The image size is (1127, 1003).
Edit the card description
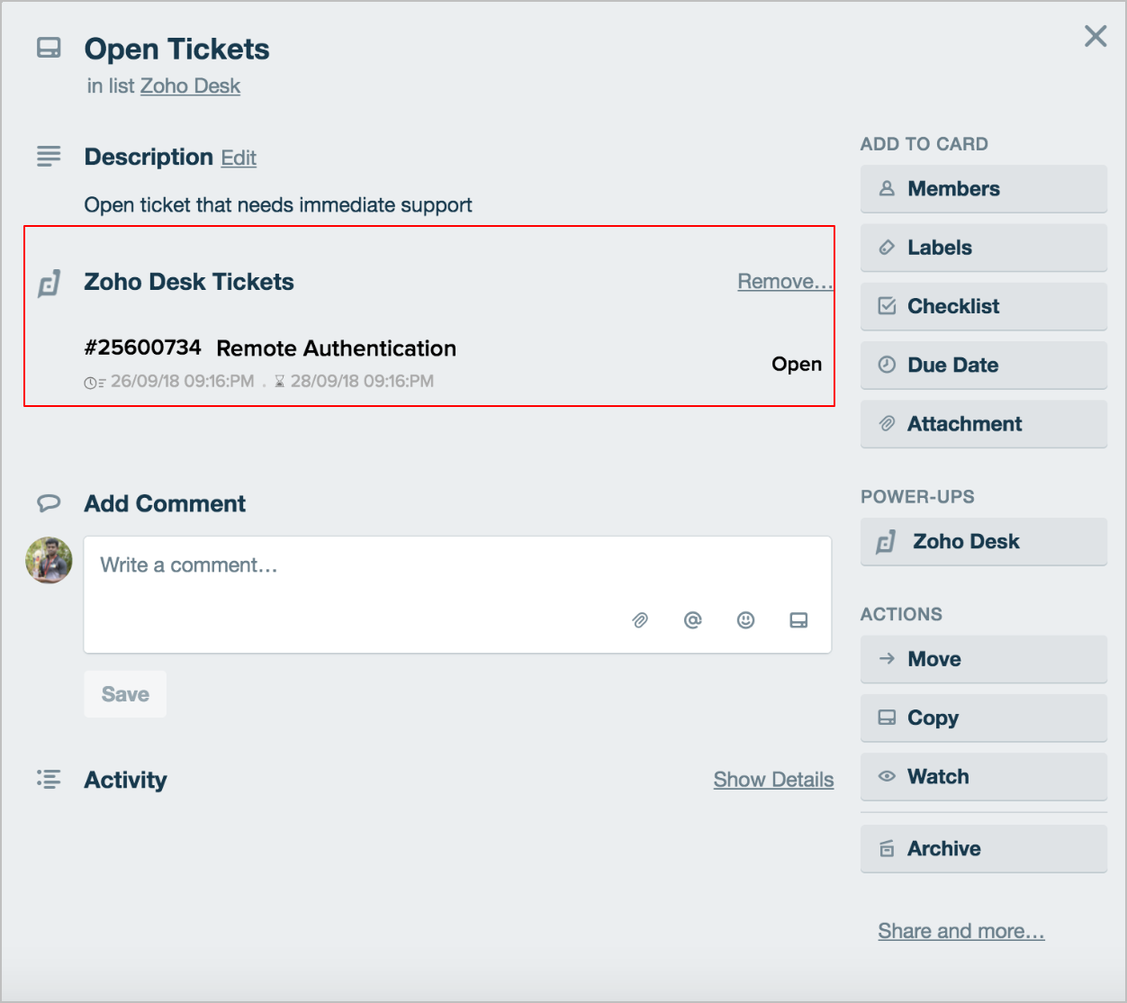[x=239, y=158]
